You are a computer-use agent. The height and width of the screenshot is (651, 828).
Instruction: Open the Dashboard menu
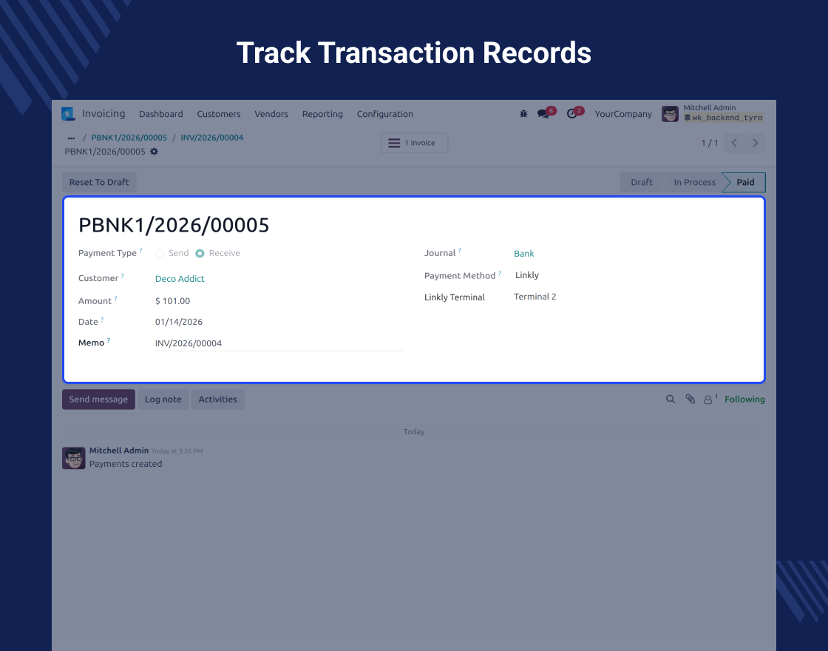161,114
